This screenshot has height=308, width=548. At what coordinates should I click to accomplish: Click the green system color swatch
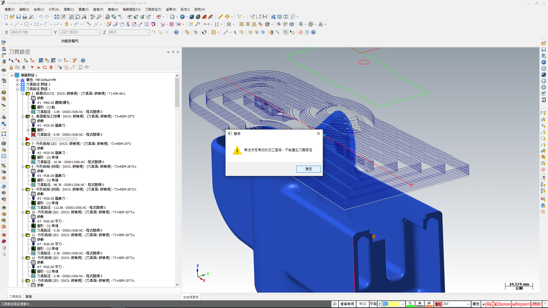(410, 304)
